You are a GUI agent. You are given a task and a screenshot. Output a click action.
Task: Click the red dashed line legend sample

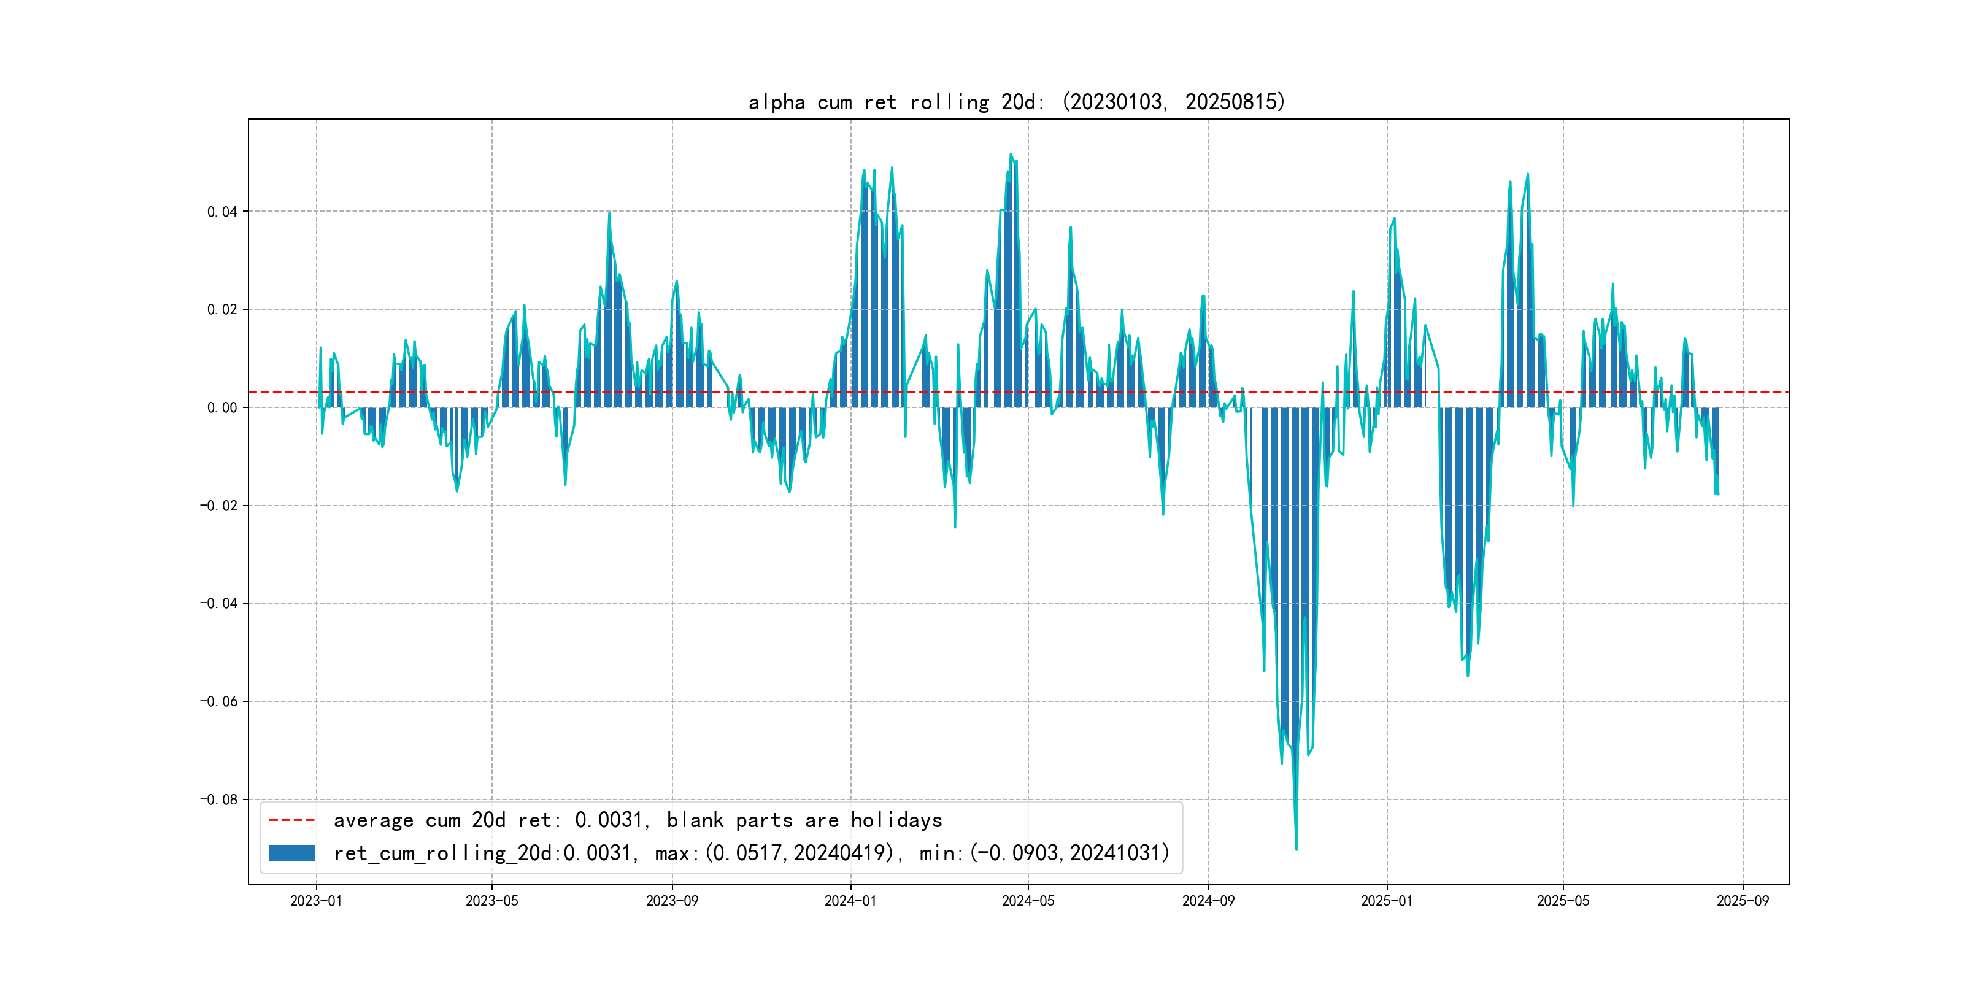click(291, 820)
